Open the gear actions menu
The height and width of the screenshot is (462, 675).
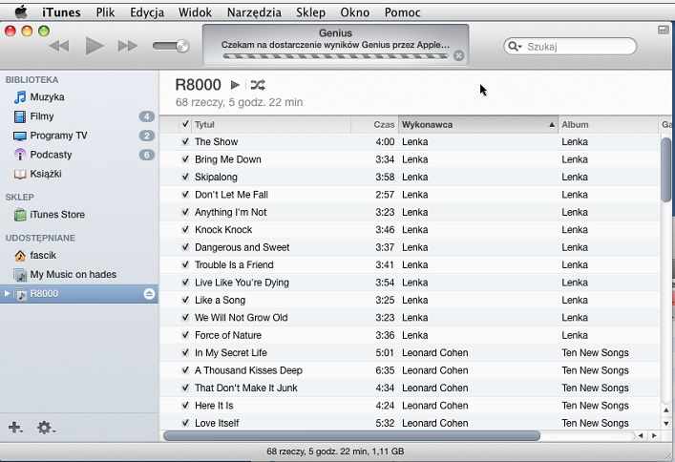(x=45, y=428)
